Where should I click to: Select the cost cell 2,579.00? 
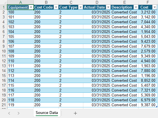point(148,51)
